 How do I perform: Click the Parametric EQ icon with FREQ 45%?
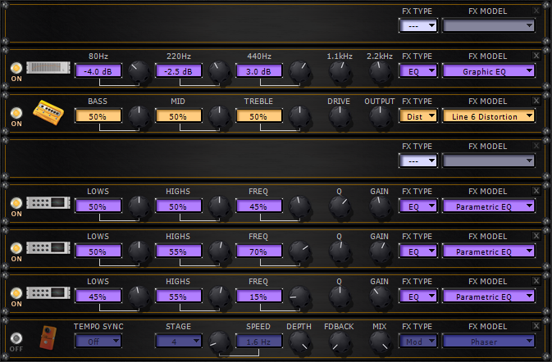coord(48,202)
